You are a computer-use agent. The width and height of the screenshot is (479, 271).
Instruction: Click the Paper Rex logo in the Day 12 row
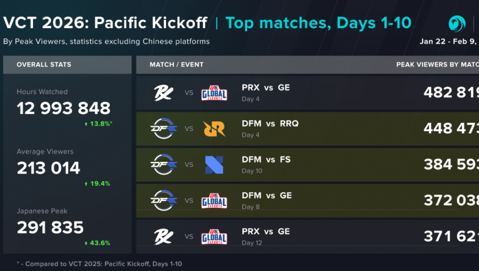[164, 236]
